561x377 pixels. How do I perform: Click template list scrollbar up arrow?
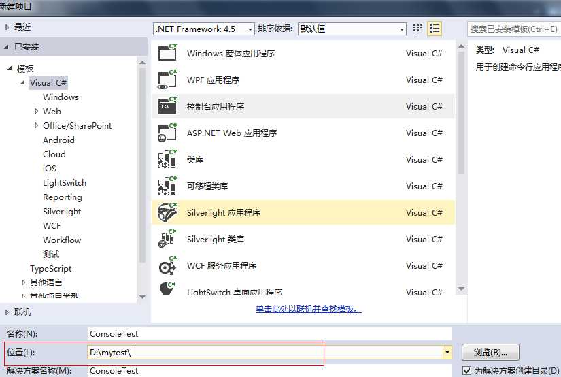point(461,46)
